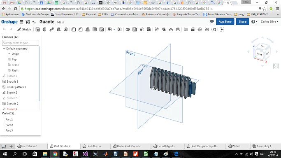Click the Main workspace label
Viewport: 281px width, 158px height.
(x=60, y=22)
